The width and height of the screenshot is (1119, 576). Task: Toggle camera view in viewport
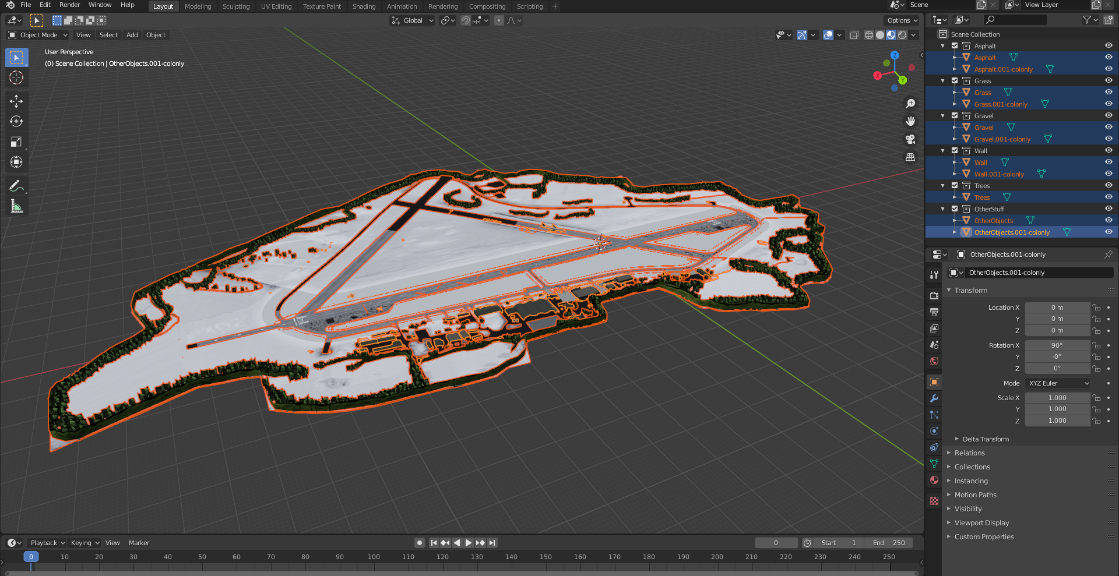coord(910,139)
